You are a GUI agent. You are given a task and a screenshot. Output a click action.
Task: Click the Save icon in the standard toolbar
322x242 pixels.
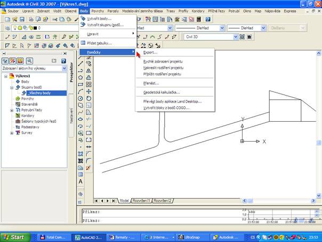pos(22,19)
